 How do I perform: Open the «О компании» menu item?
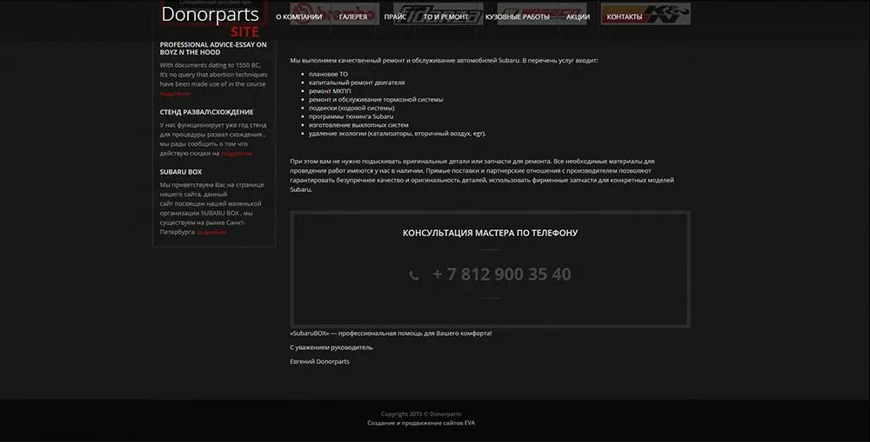tap(298, 16)
